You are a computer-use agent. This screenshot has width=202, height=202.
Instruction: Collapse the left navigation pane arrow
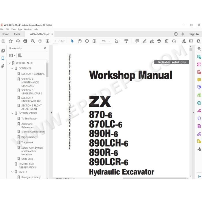pyautogui.click(x=51, y=113)
